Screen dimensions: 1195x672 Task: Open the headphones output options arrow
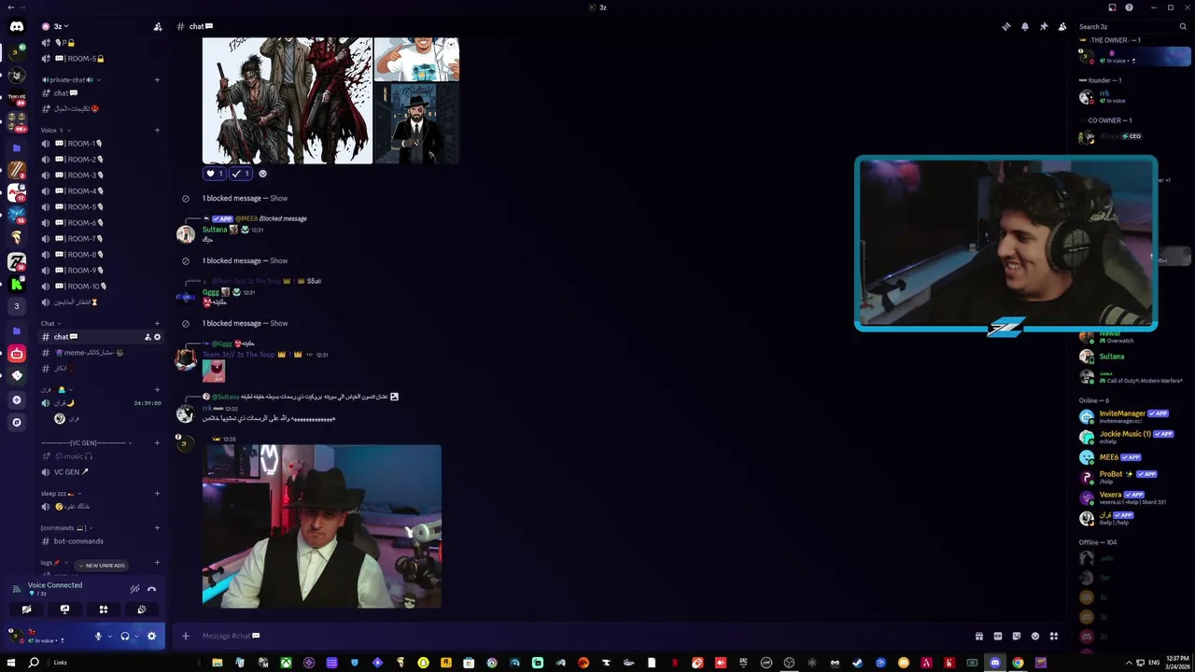click(x=136, y=636)
